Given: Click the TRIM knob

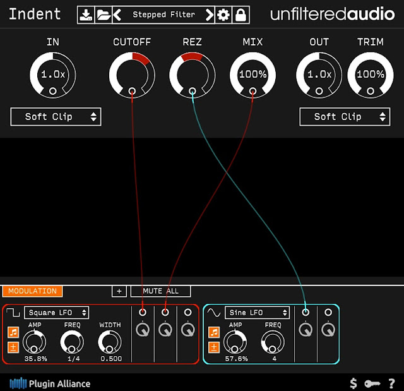Looking at the screenshot, I should [x=371, y=75].
